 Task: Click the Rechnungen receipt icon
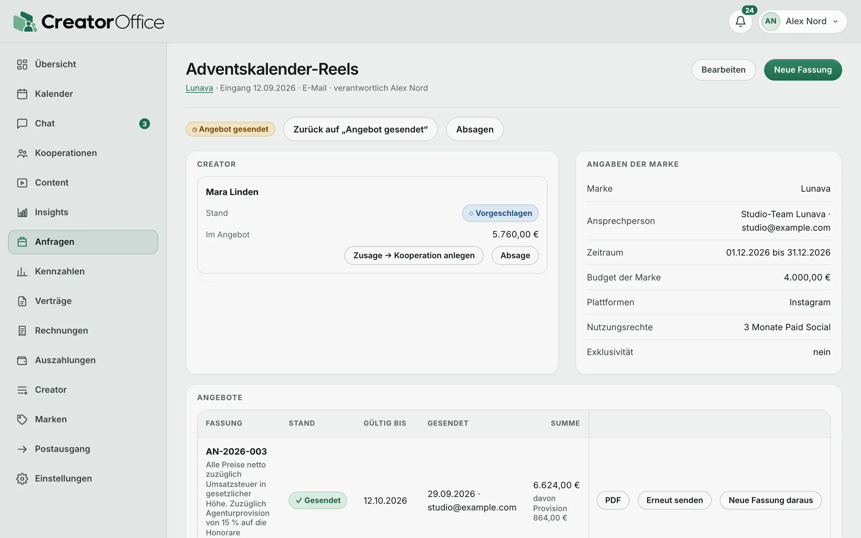click(22, 331)
